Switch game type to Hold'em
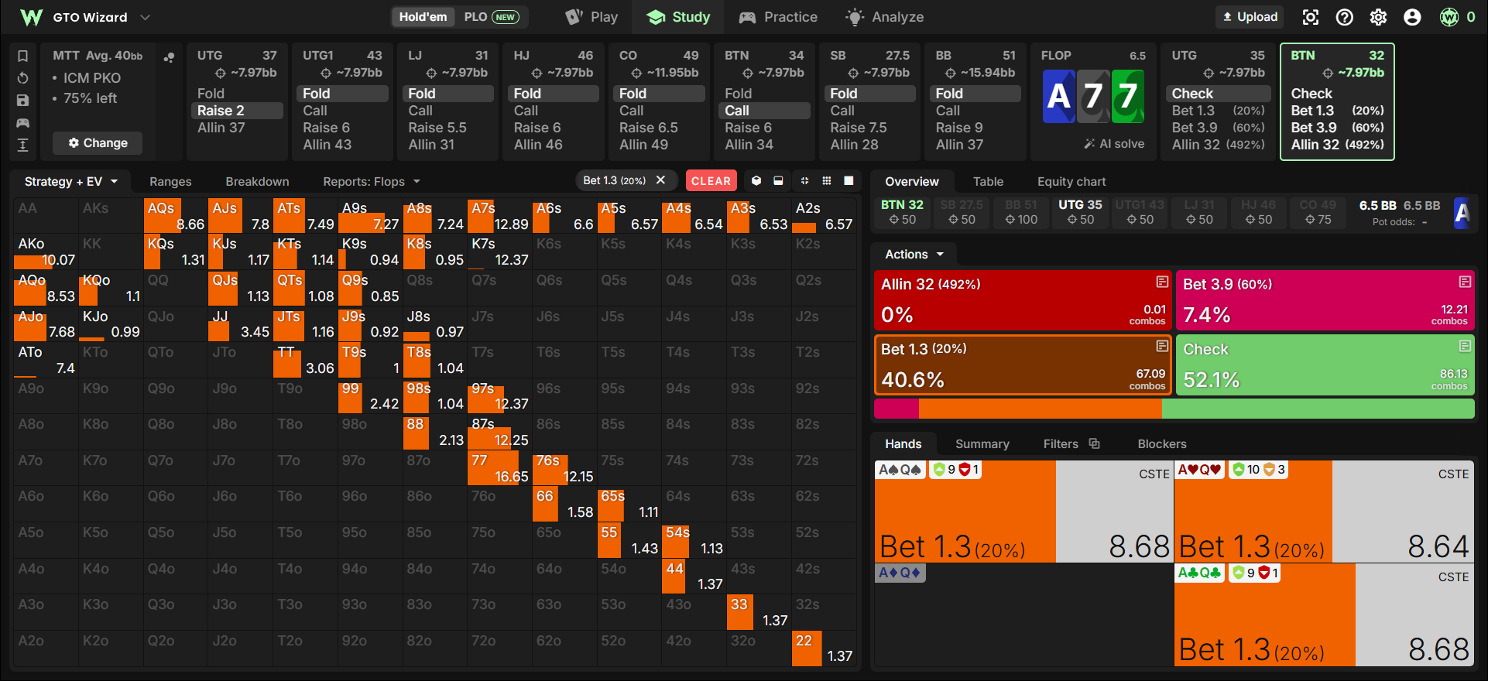 (x=423, y=17)
